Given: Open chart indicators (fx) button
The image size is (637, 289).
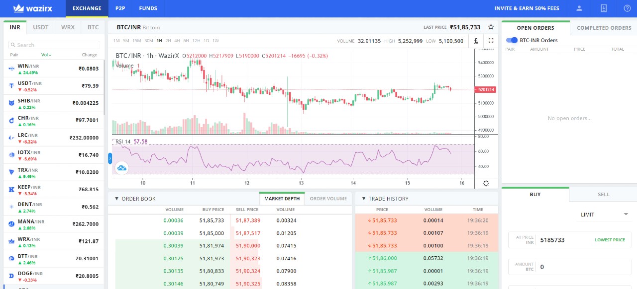Looking at the screenshot, I should click(x=476, y=41).
